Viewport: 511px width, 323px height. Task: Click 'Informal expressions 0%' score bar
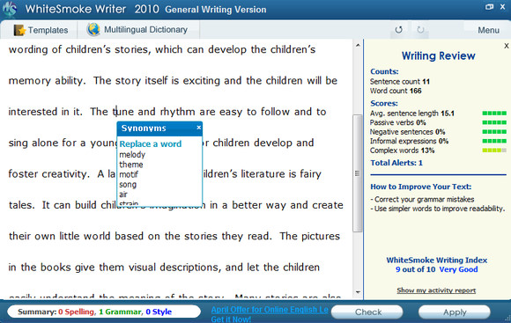494,141
